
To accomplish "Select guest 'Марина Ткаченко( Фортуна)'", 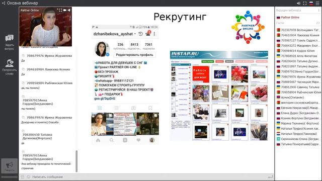I will (298, 123).
